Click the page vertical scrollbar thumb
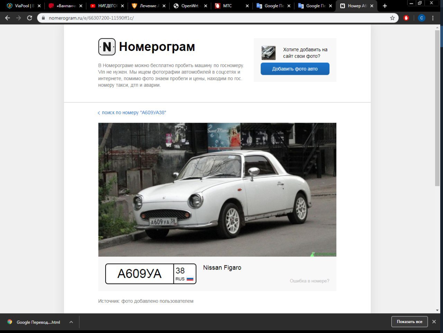The image size is (443, 333). (437, 108)
